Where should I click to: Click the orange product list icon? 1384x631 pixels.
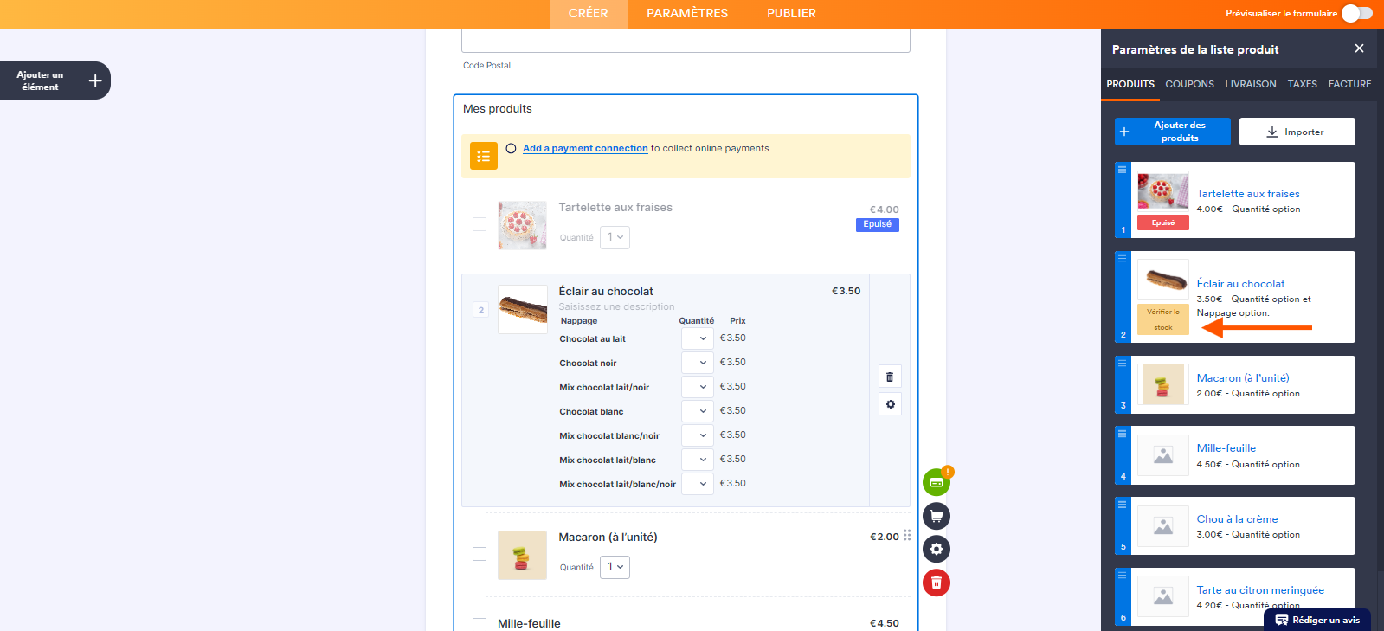pyautogui.click(x=483, y=156)
